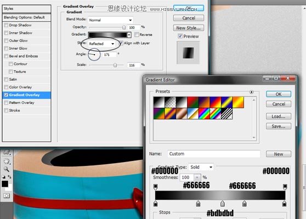Enable Bevel and Emboss checkbox
Viewport: 306px width, 219px height.
[6, 56]
